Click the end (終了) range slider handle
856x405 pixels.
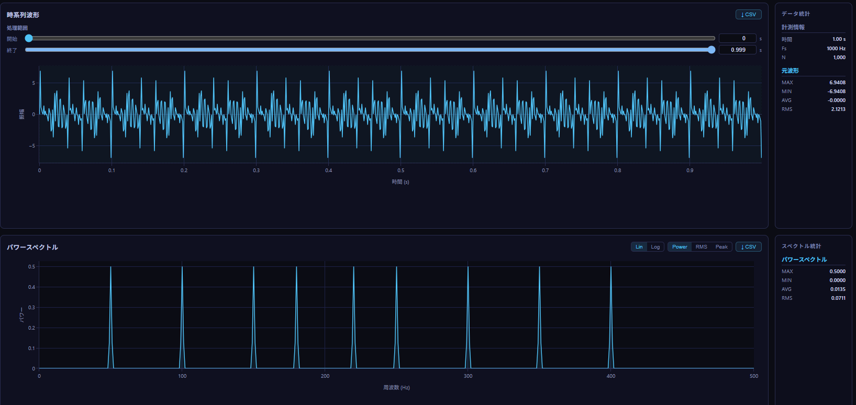click(712, 50)
